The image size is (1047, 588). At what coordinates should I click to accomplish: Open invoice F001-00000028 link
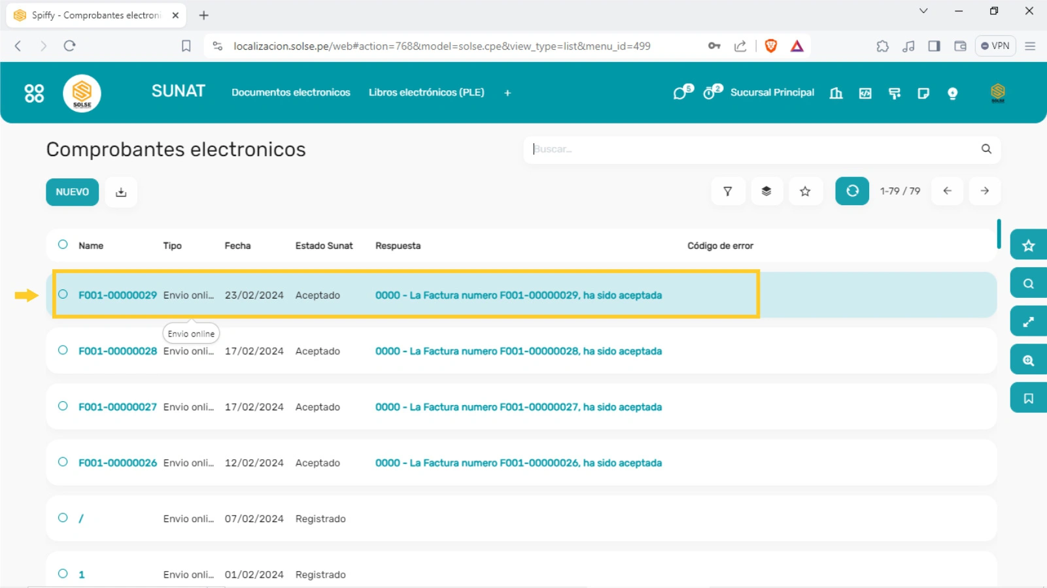(x=118, y=351)
